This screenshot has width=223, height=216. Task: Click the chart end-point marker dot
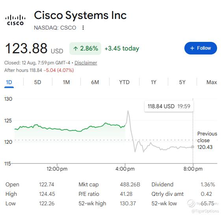click(193, 147)
